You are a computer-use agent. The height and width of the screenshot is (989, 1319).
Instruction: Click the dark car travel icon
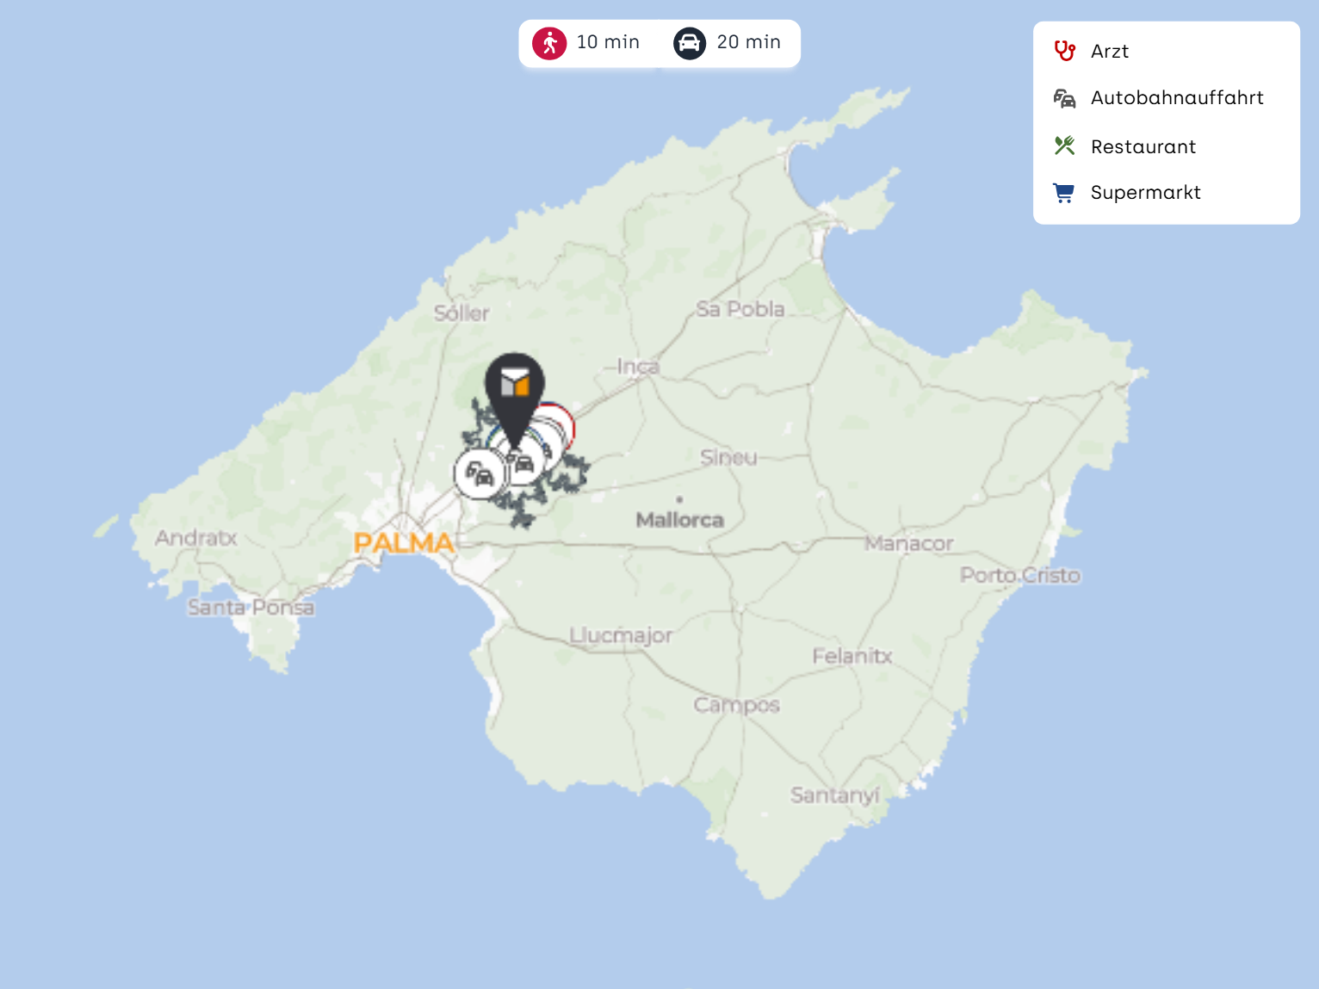tap(689, 43)
